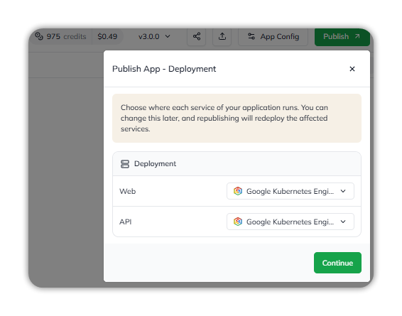Click the Web service label
The image size is (402, 316).
(127, 191)
